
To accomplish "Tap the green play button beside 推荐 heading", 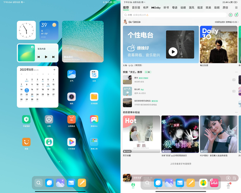I will tap(148, 72).
